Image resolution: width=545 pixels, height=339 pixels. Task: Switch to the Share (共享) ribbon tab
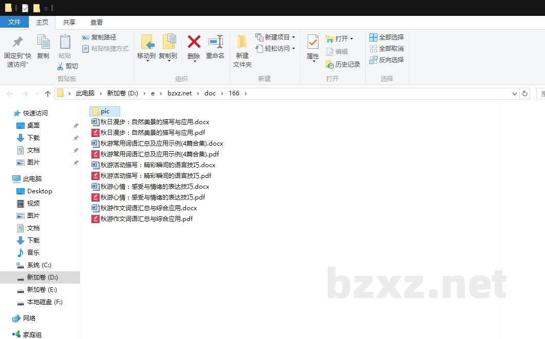point(69,22)
